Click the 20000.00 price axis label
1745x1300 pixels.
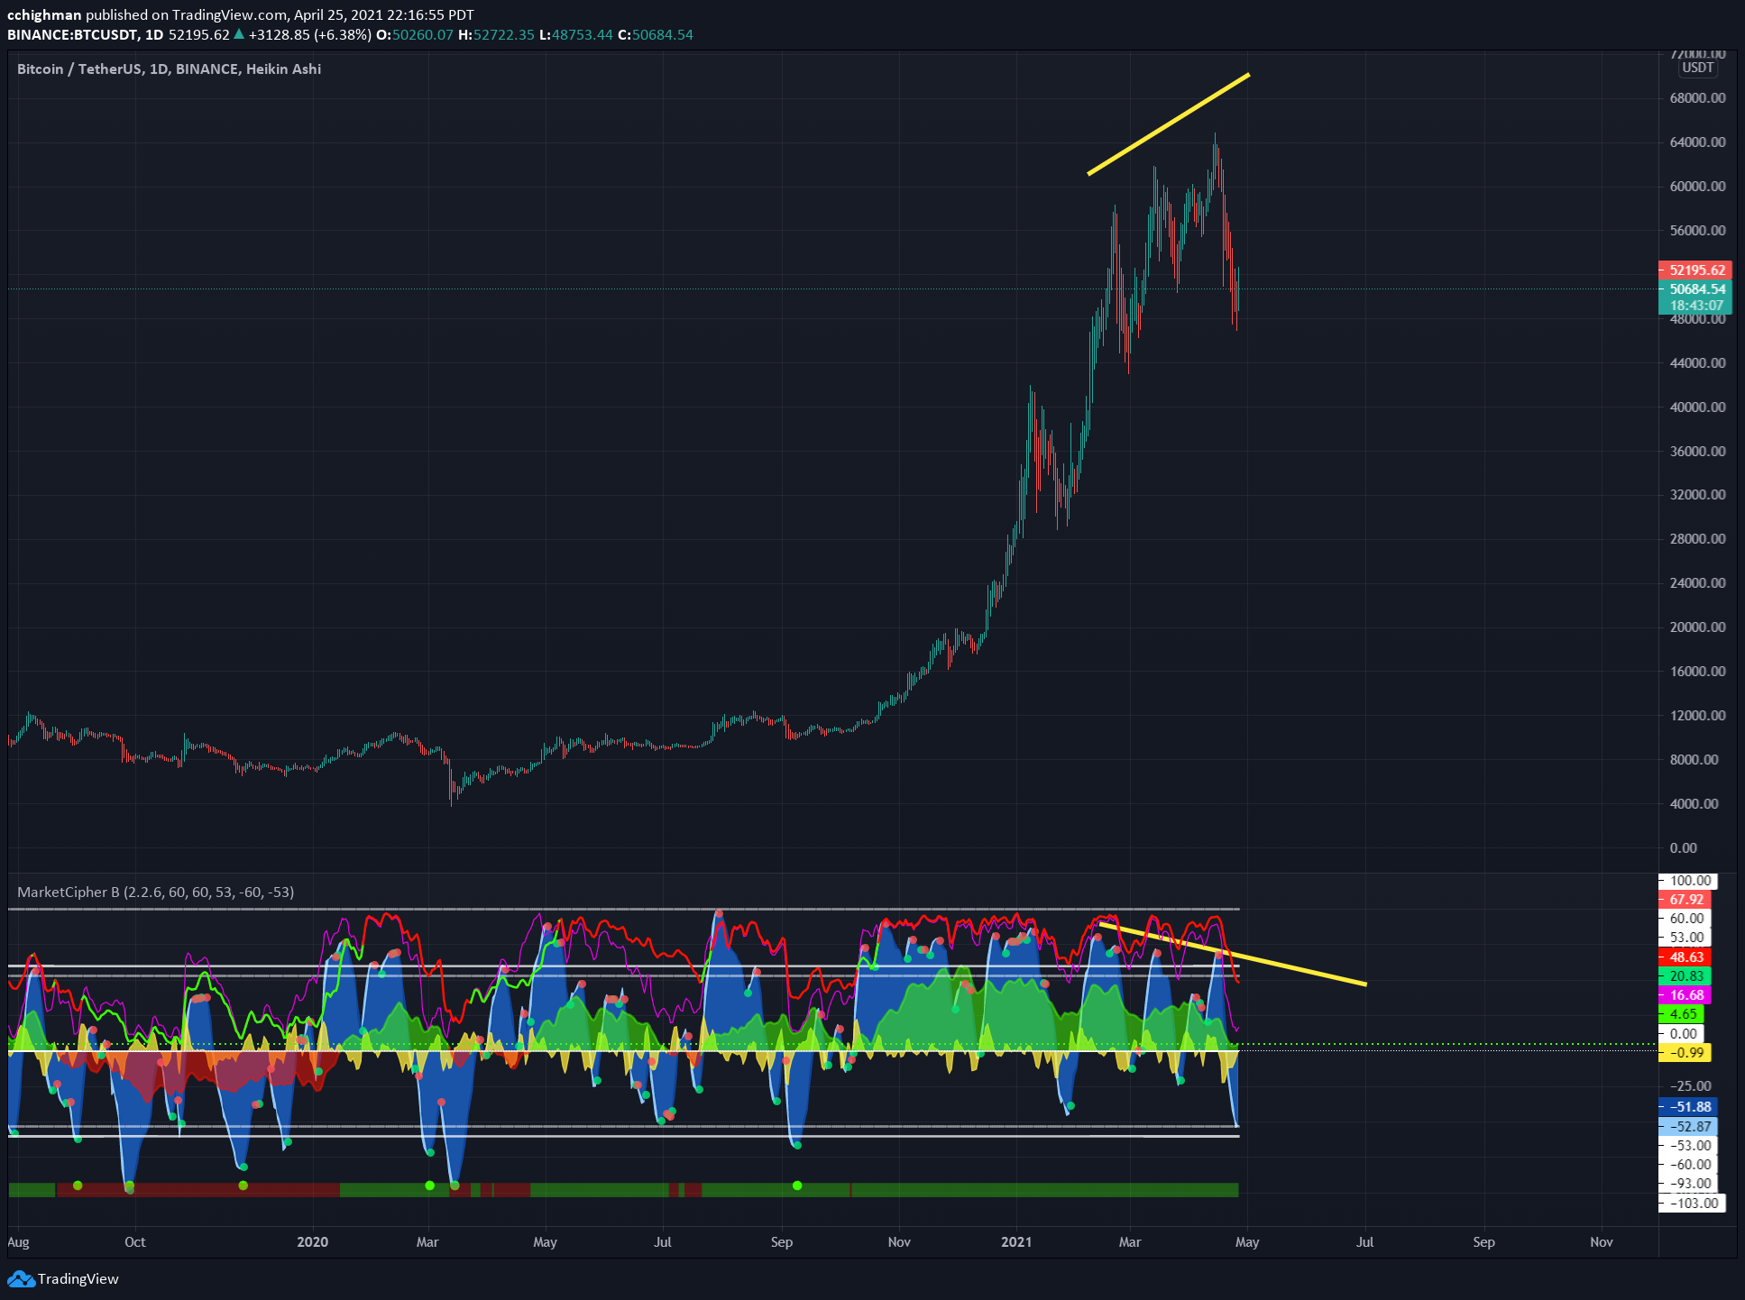pos(1697,627)
